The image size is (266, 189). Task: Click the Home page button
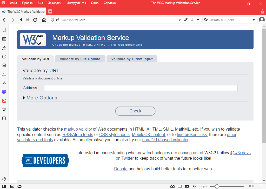[44, 20]
